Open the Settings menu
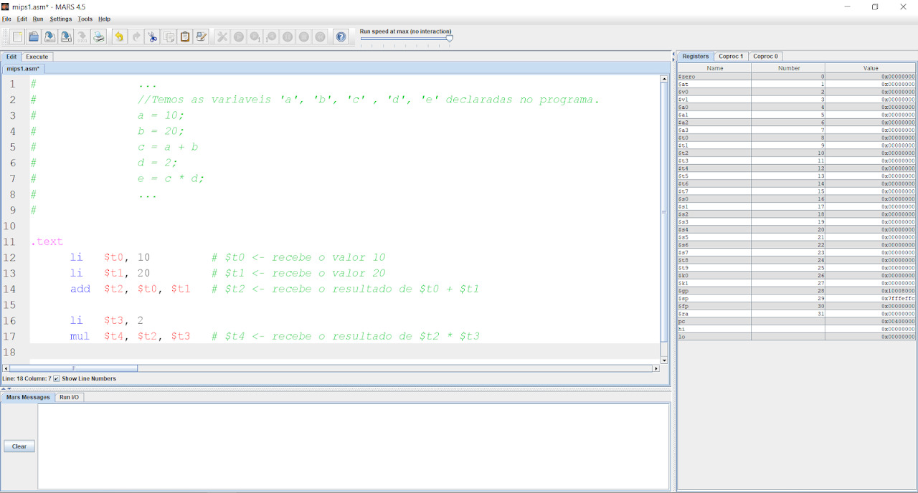918x493 pixels. 60,19
